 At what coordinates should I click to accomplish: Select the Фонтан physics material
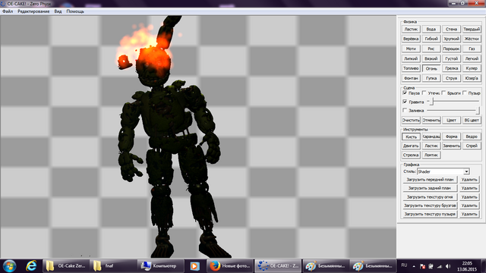coord(411,78)
